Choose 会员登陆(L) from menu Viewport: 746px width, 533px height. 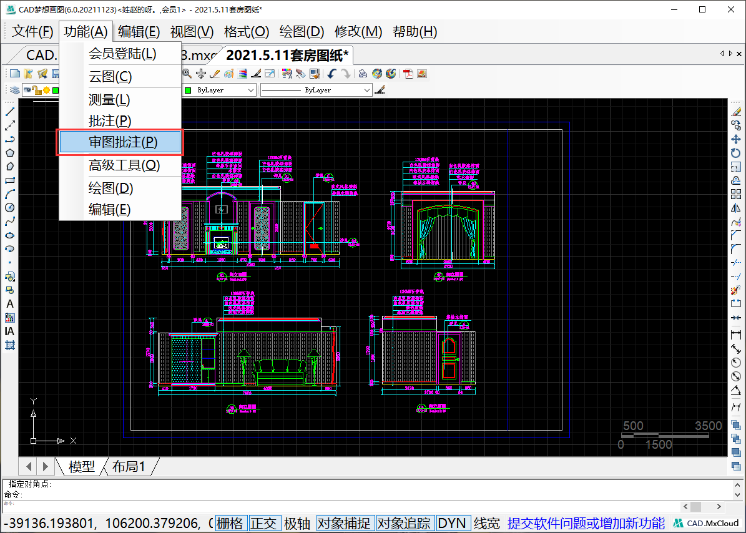(x=120, y=54)
